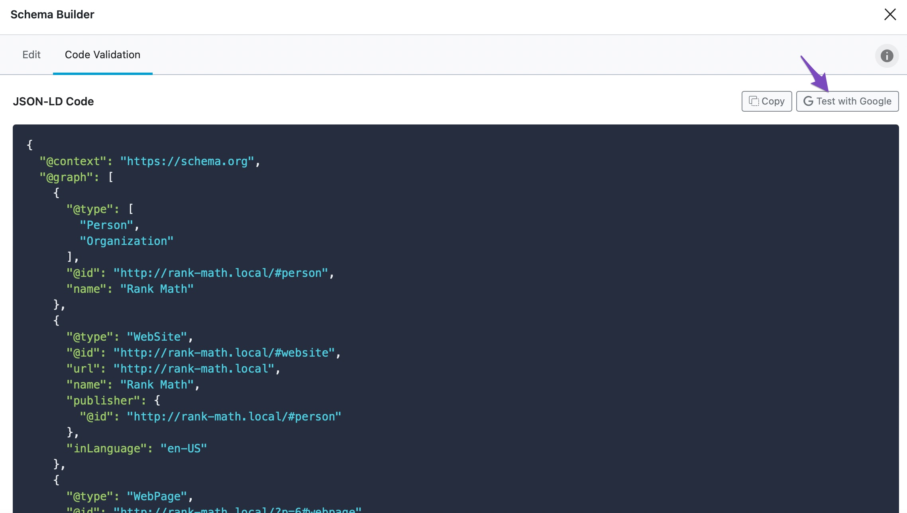907x513 pixels.
Task: Click the "Organization" type value
Action: [x=127, y=241]
